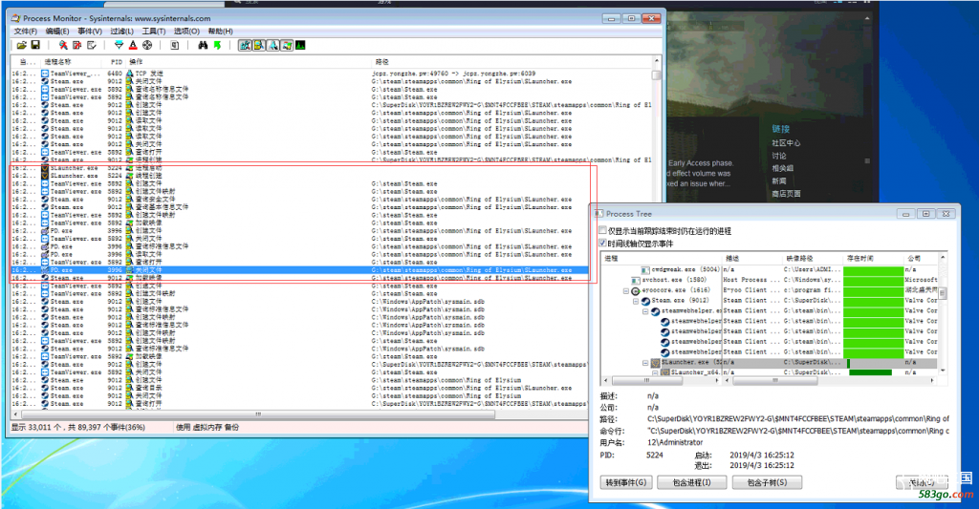Click the Open file toolbar icon

click(22, 46)
